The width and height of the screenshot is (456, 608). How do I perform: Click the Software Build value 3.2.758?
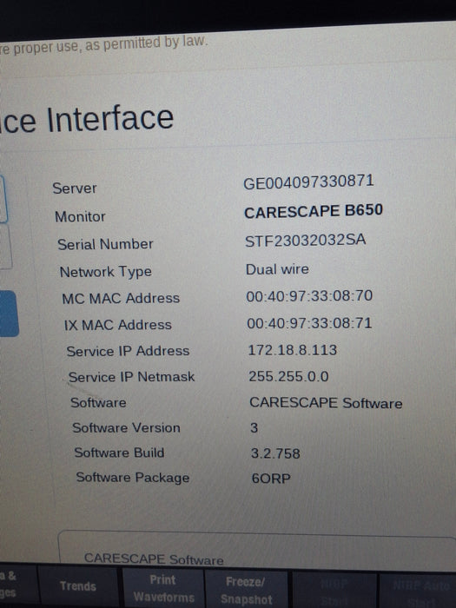(x=275, y=453)
